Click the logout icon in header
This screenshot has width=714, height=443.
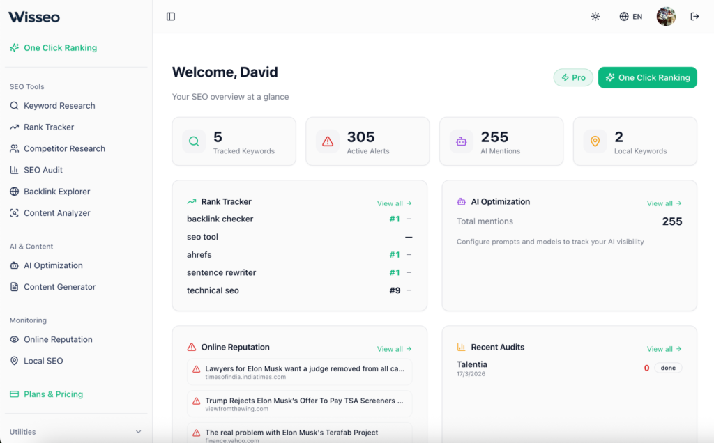694,17
